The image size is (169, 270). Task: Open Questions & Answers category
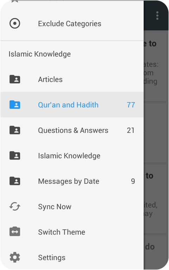tap(72, 130)
